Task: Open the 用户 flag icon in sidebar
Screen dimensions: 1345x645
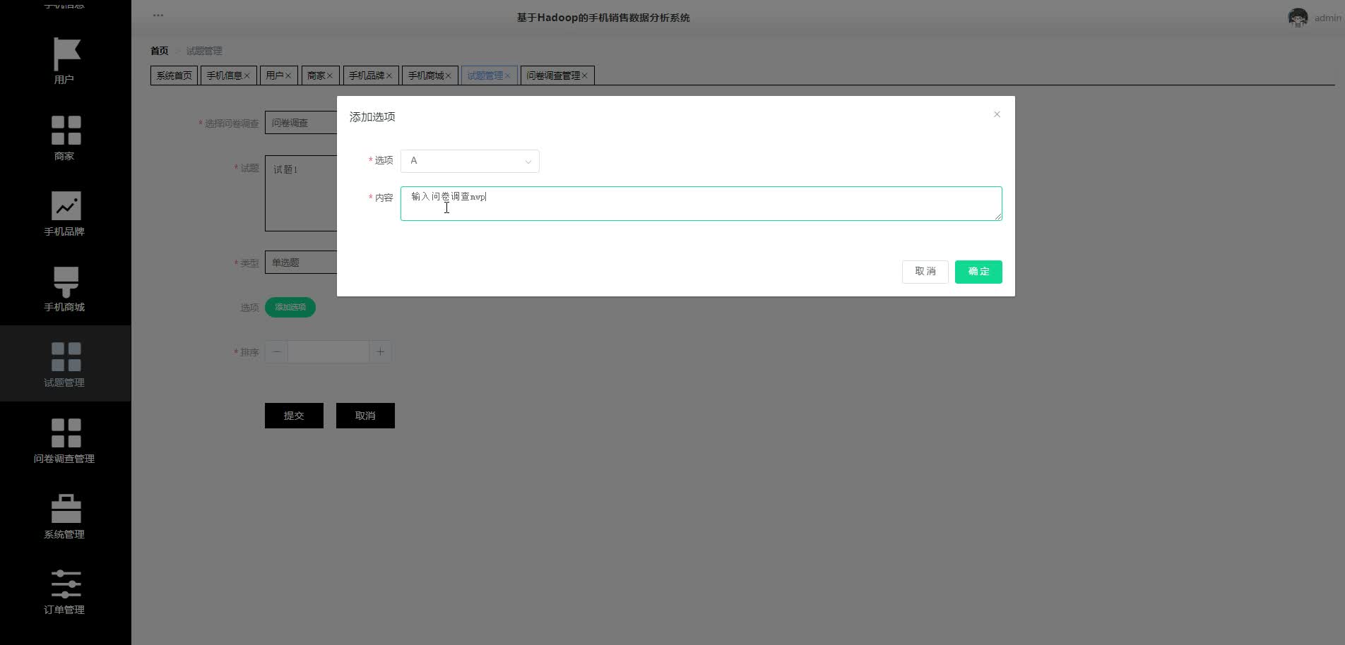Action: 66,54
